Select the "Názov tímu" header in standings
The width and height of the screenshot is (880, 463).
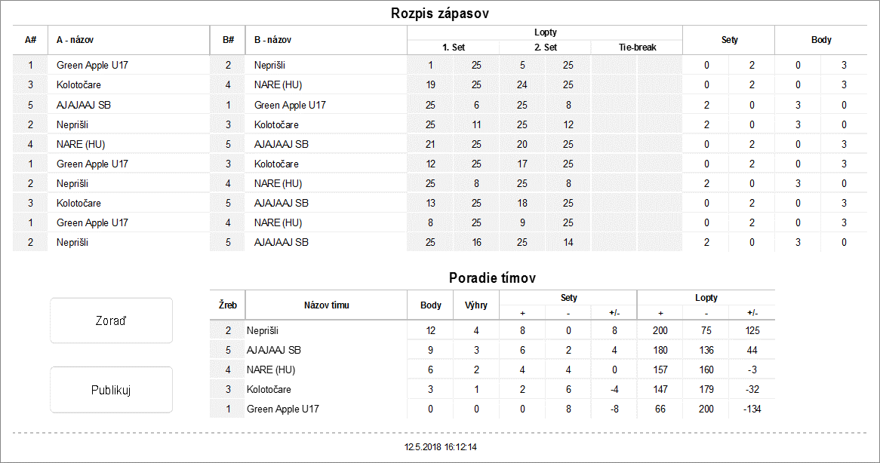326,305
